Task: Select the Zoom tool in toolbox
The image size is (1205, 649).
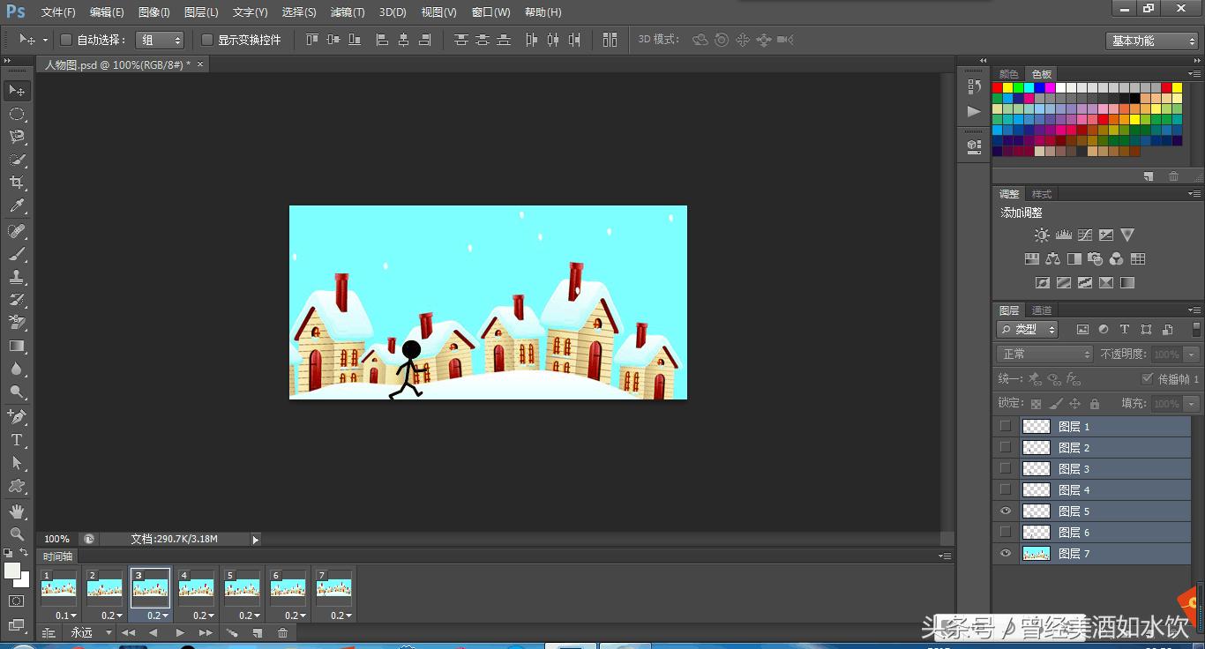Action: [16, 534]
